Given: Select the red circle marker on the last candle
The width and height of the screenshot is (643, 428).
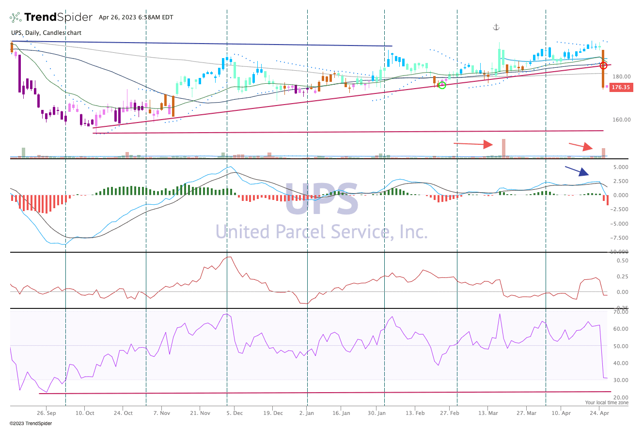Looking at the screenshot, I should click(603, 65).
